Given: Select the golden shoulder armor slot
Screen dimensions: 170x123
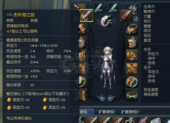Looking at the screenshot, I should point(132,56).
